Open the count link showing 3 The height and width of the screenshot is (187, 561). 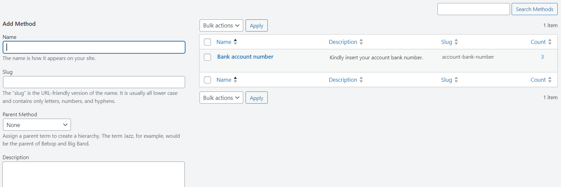click(542, 57)
